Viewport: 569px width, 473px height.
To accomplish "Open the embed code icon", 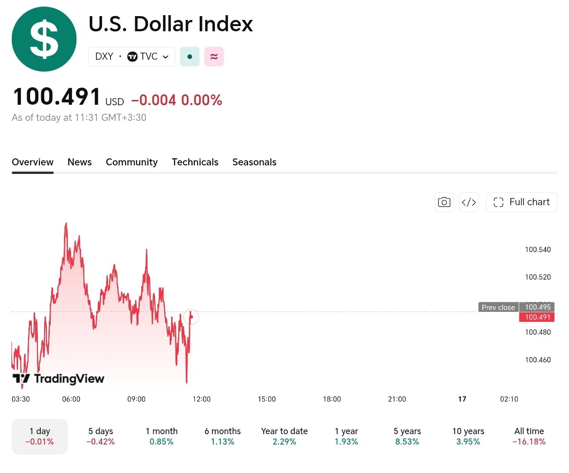I will [469, 202].
